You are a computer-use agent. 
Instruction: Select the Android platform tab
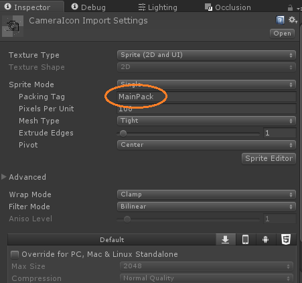[265, 239]
